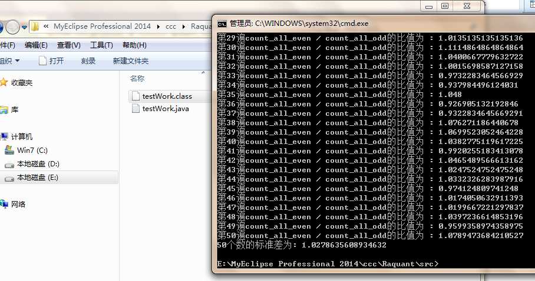The height and width of the screenshot is (281, 535).
Task: Open the 帮助(H) menu
Action: (x=134, y=45)
